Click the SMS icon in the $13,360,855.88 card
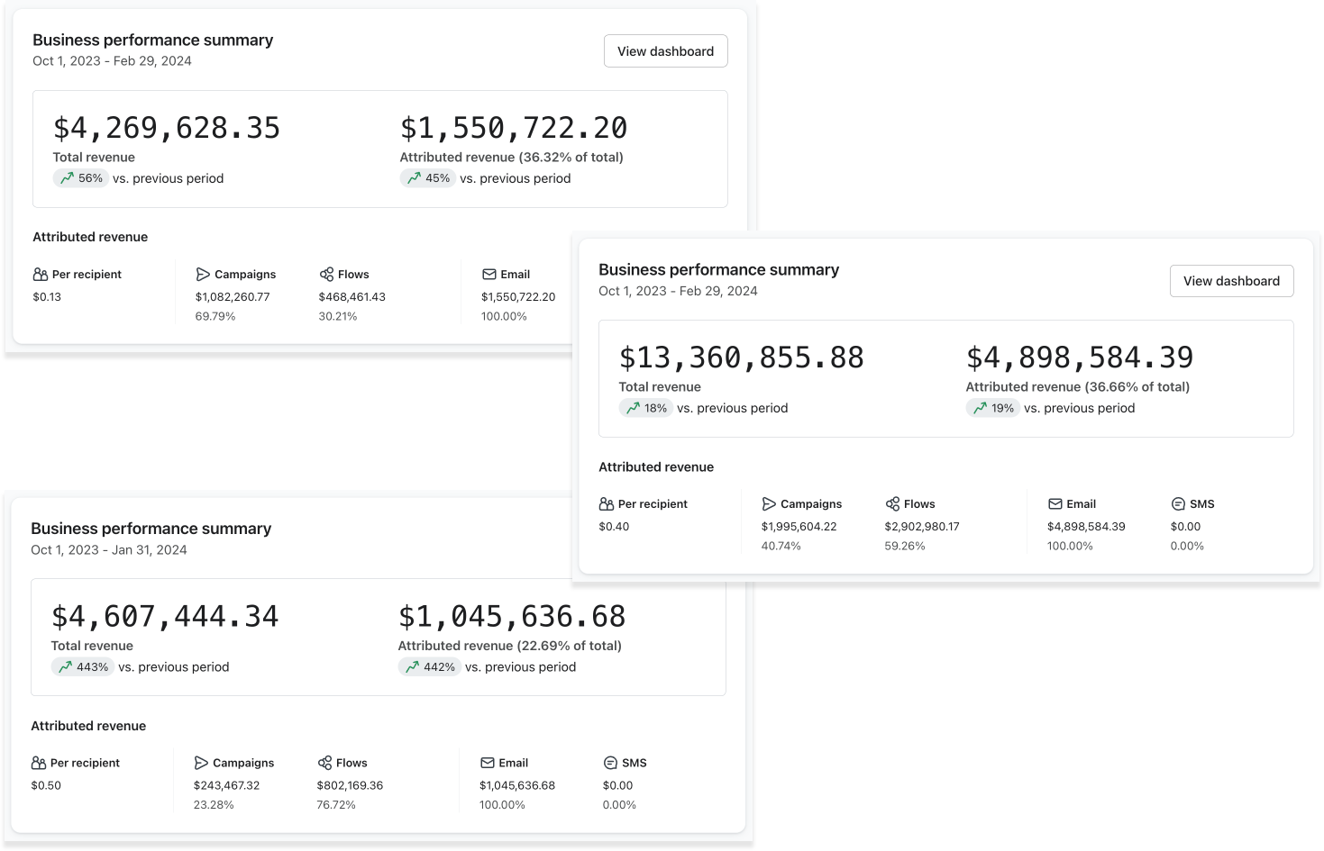Screen dimensions: 1324x851 coord(1178,504)
